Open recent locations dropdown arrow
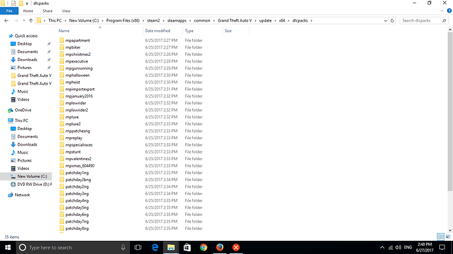This screenshot has height=254, width=453. coord(24,21)
